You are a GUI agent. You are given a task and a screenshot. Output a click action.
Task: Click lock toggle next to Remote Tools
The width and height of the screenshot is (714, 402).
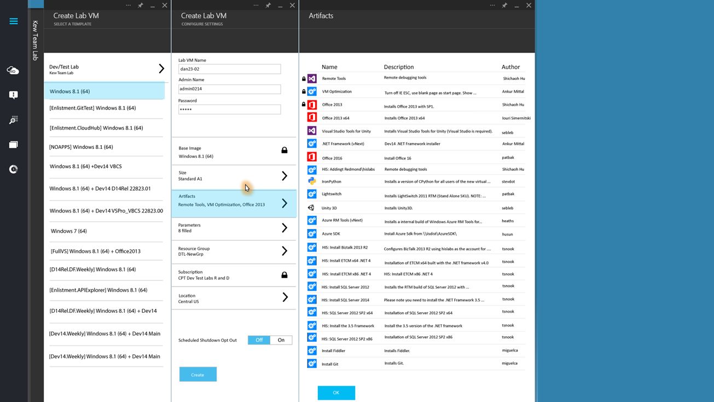(x=304, y=79)
